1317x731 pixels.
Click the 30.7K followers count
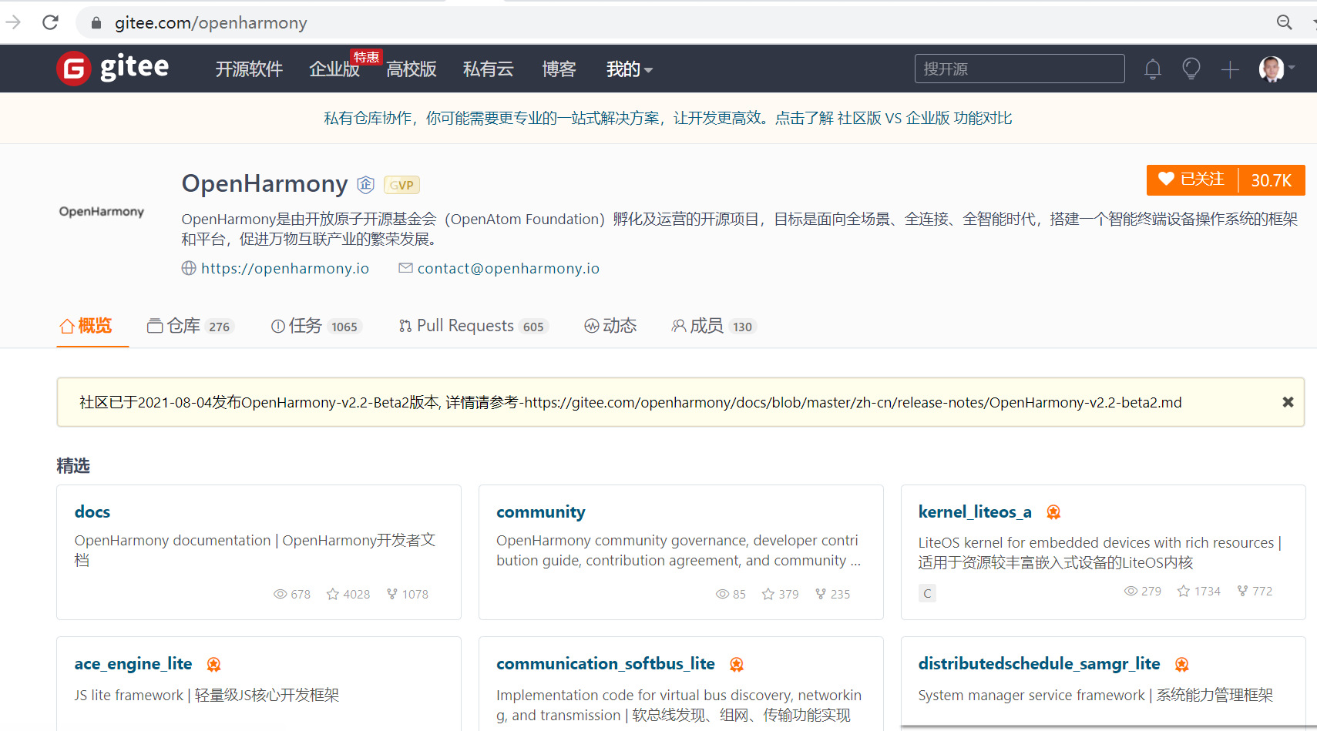tap(1272, 180)
